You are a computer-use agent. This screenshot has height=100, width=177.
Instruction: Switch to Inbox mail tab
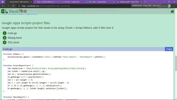point(47,2)
